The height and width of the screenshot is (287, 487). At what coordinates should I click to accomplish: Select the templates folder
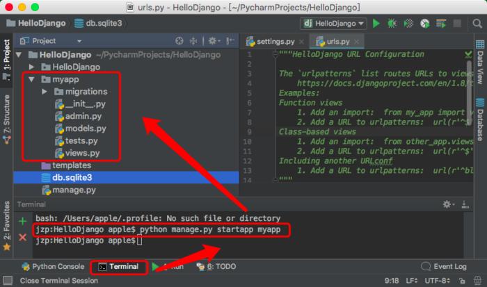pos(67,165)
